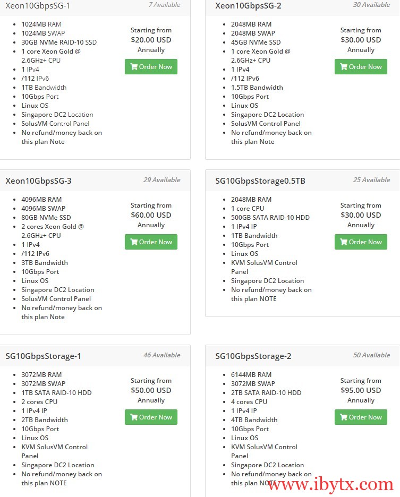Click the 50 Available count for SG10GbpsStorage-2
This screenshot has height=497, width=400.
tap(371, 355)
